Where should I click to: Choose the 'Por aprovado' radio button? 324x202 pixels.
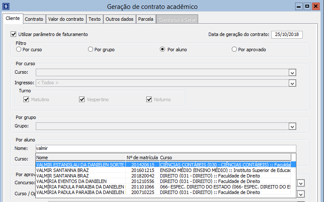click(234, 50)
